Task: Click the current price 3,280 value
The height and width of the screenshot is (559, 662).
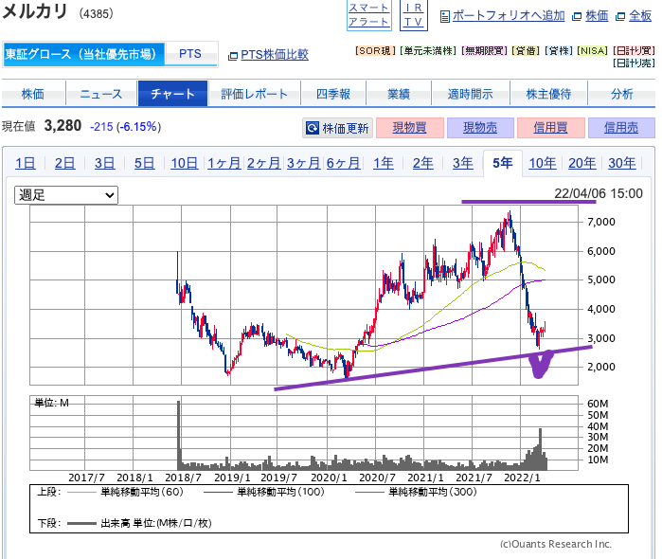Action: click(63, 126)
